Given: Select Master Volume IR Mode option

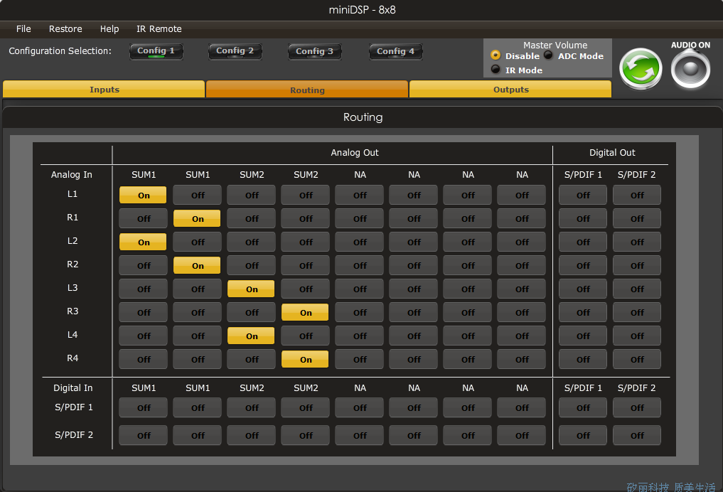Looking at the screenshot, I should click(x=496, y=70).
